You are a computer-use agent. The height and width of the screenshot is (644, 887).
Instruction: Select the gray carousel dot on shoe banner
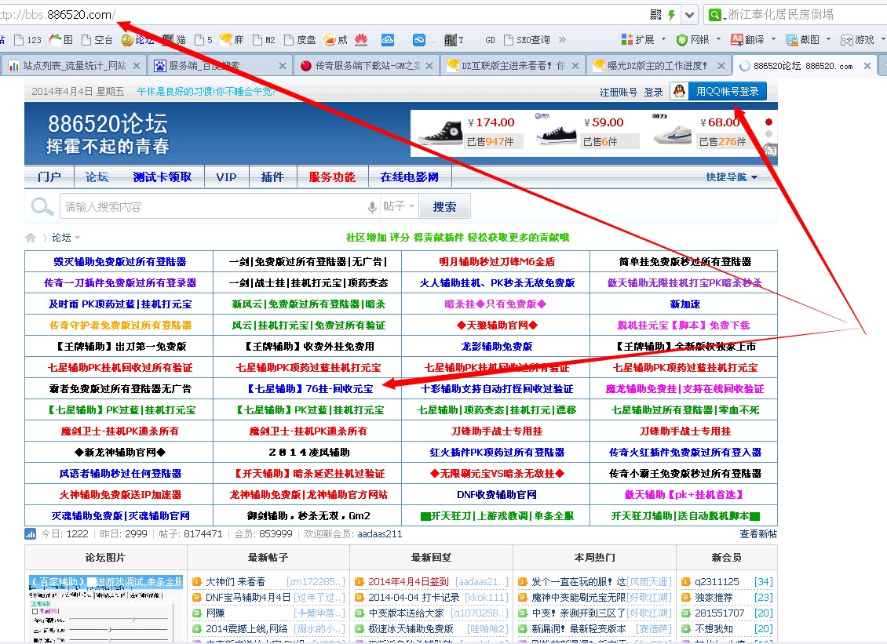pos(768,134)
